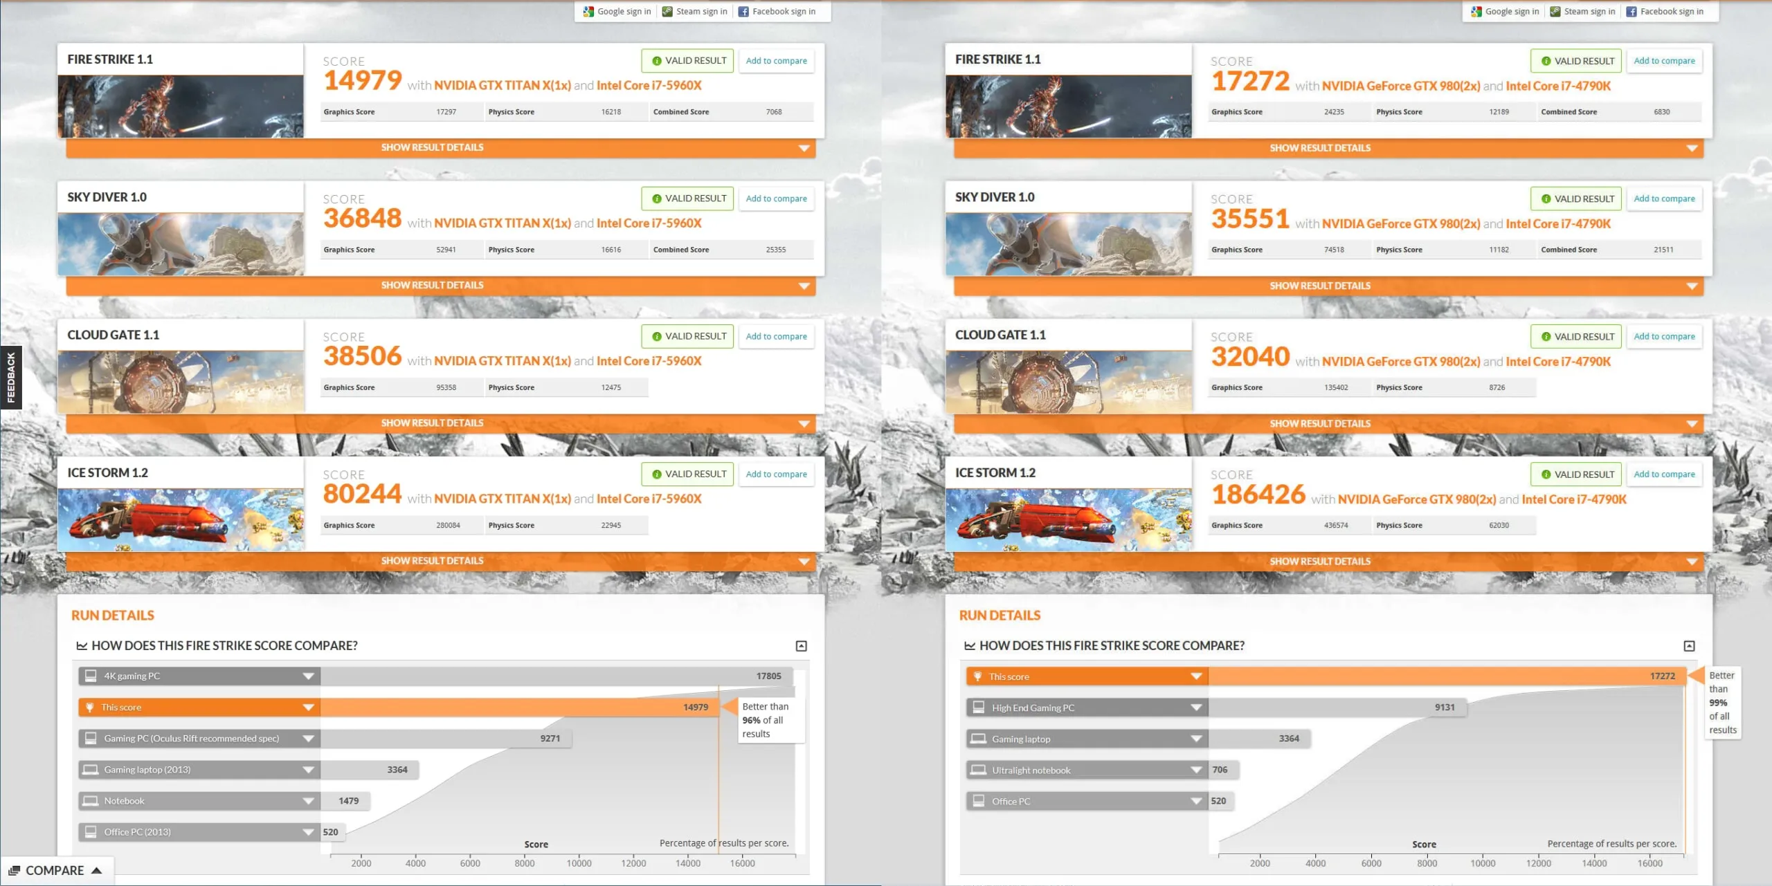Click Ice Storm's green valid icon, GTX 980 page
This screenshot has height=886, width=1772.
(x=1546, y=474)
